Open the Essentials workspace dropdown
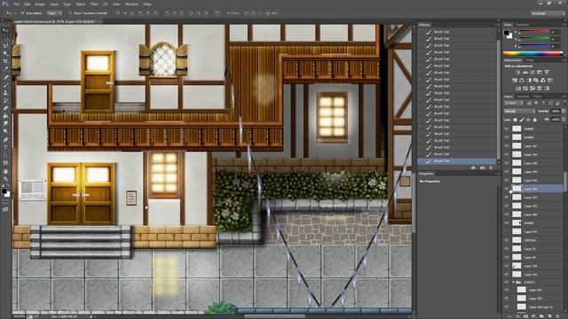This screenshot has height=319, width=568. click(548, 13)
